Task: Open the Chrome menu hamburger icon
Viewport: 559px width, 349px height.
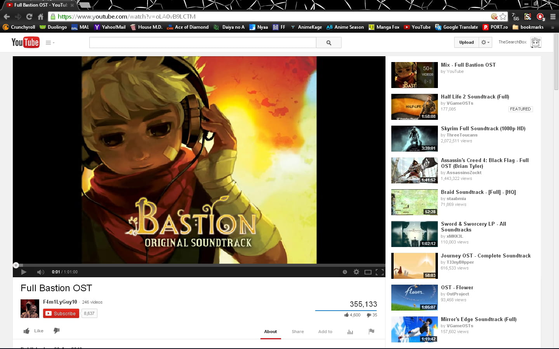Action: click(x=553, y=17)
